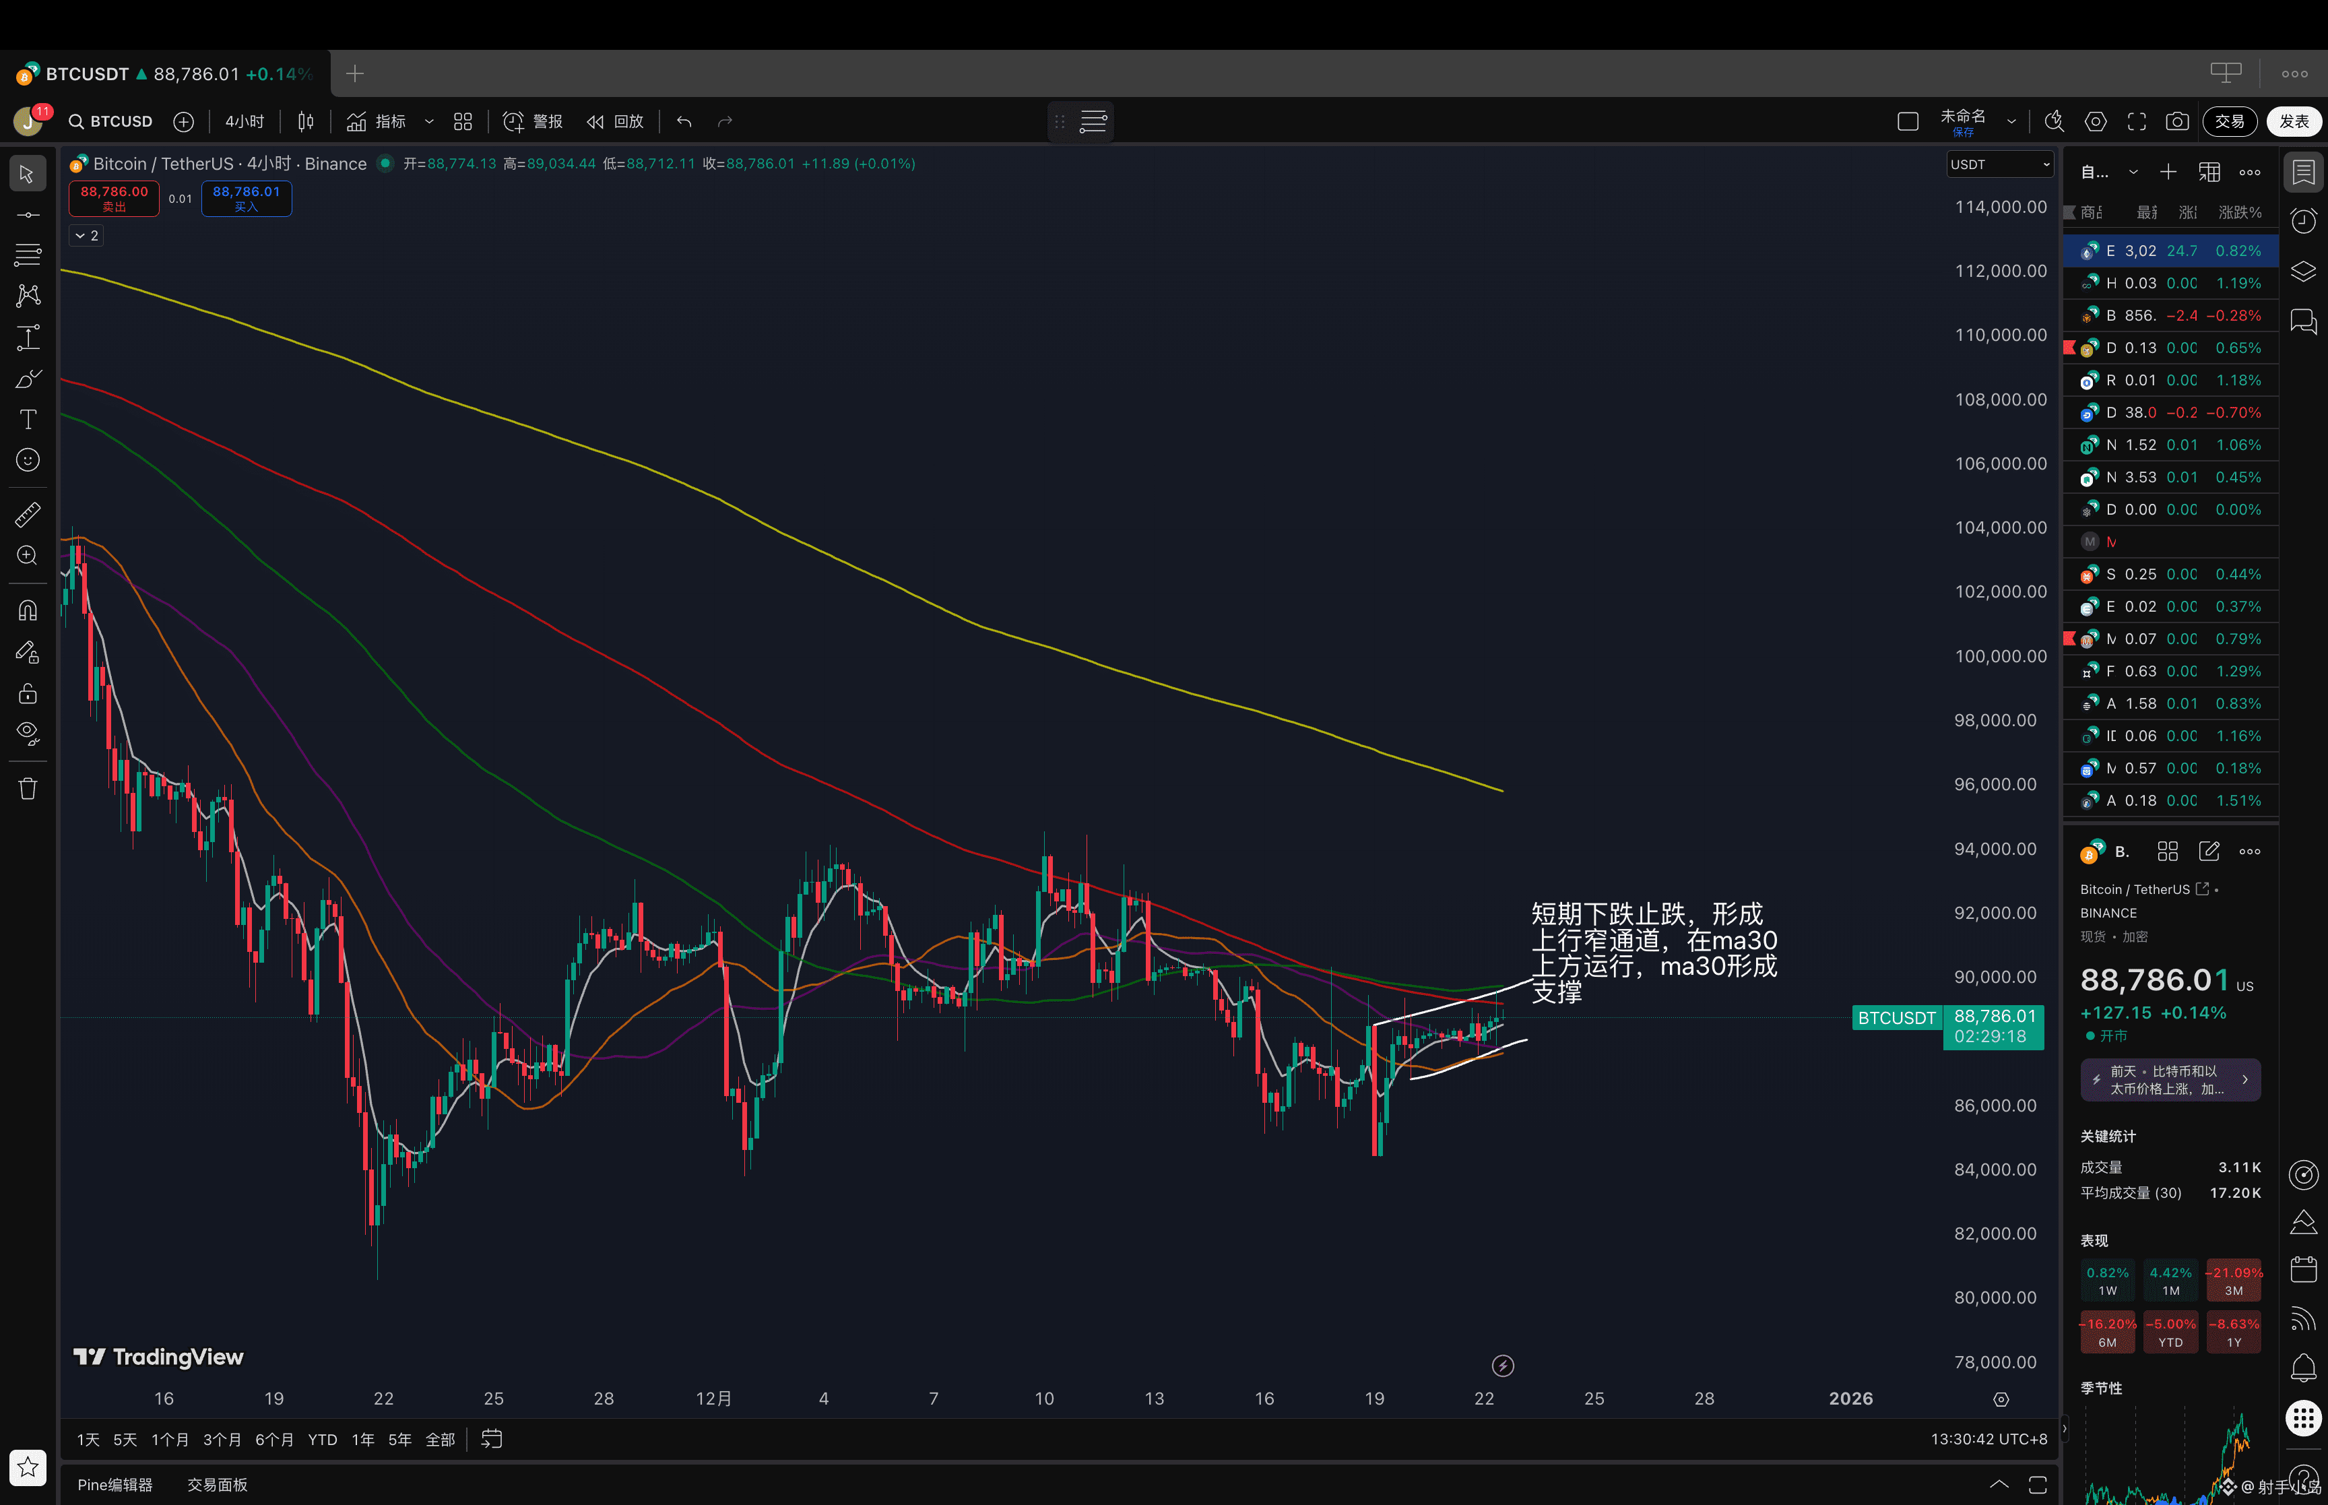Image resolution: width=2328 pixels, height=1505 pixels.
Task: Toggle lock all drawings
Action: click(x=28, y=694)
